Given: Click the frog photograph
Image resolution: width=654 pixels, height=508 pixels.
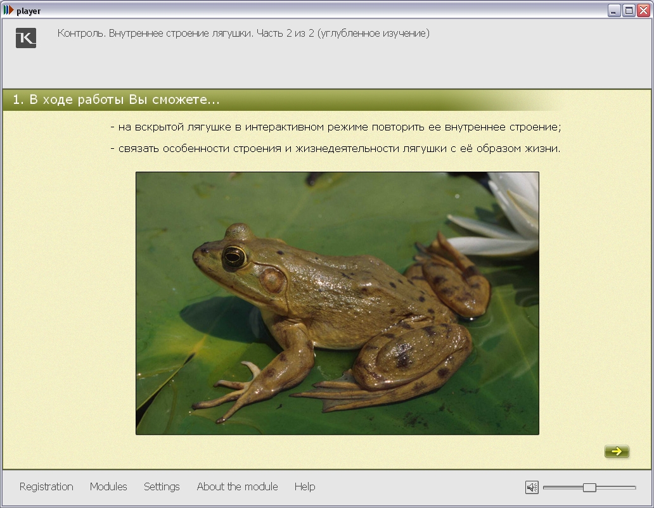Looking at the screenshot, I should (x=337, y=303).
